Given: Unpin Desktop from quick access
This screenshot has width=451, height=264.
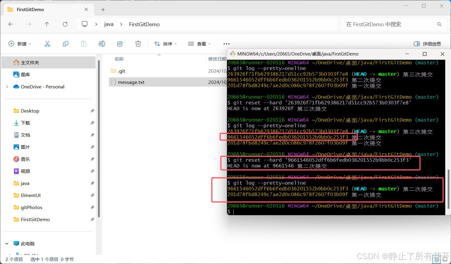Looking at the screenshot, I should click(92, 111).
